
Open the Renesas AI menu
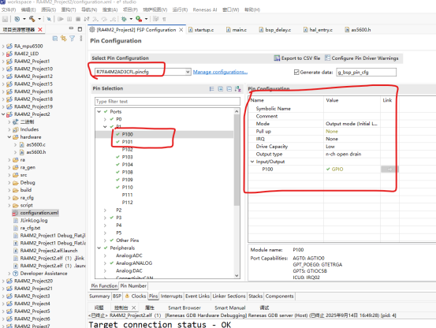point(205,9)
